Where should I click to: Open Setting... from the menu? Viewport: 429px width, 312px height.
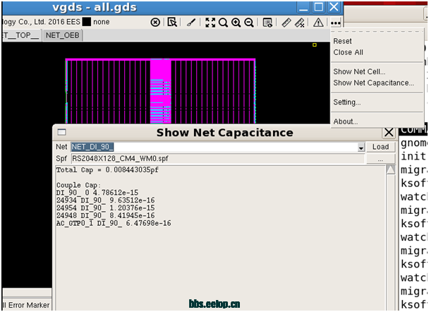coord(347,102)
